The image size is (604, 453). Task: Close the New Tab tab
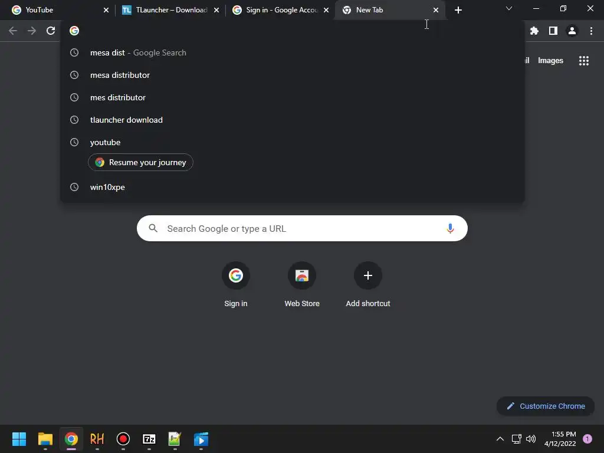[436, 10]
